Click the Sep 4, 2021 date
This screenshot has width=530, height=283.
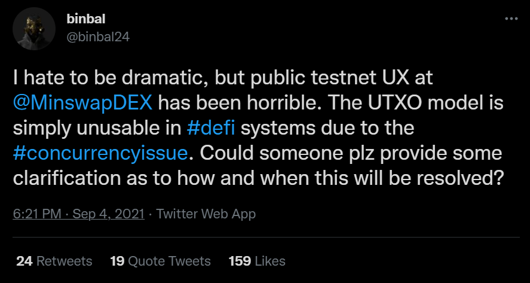tap(108, 214)
